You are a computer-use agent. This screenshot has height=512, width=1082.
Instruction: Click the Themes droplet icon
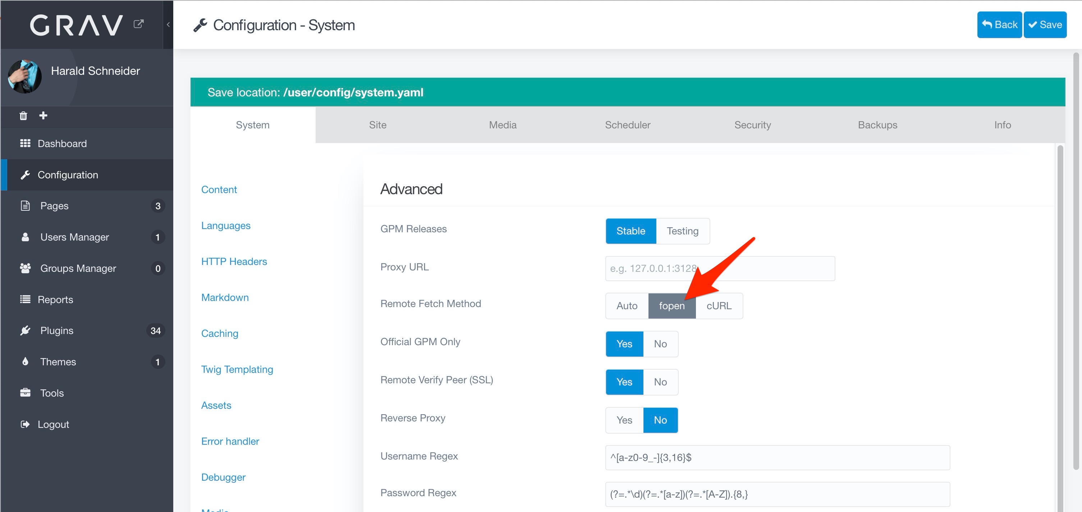pos(25,361)
